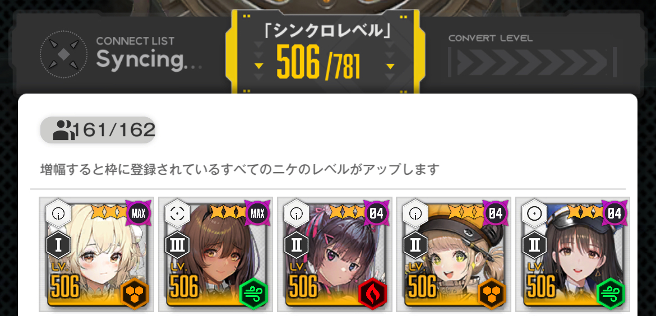Viewport: 656px width, 316px height.
Task: Click the class I hexagon on blonde character
Action: pos(58,245)
